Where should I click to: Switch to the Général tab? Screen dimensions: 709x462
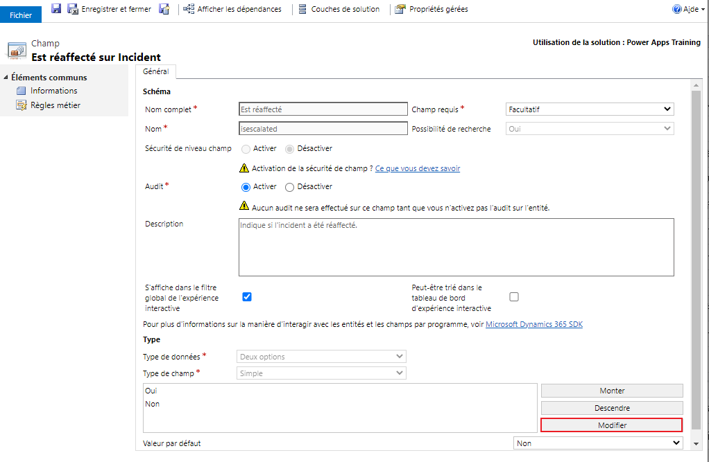pos(155,71)
